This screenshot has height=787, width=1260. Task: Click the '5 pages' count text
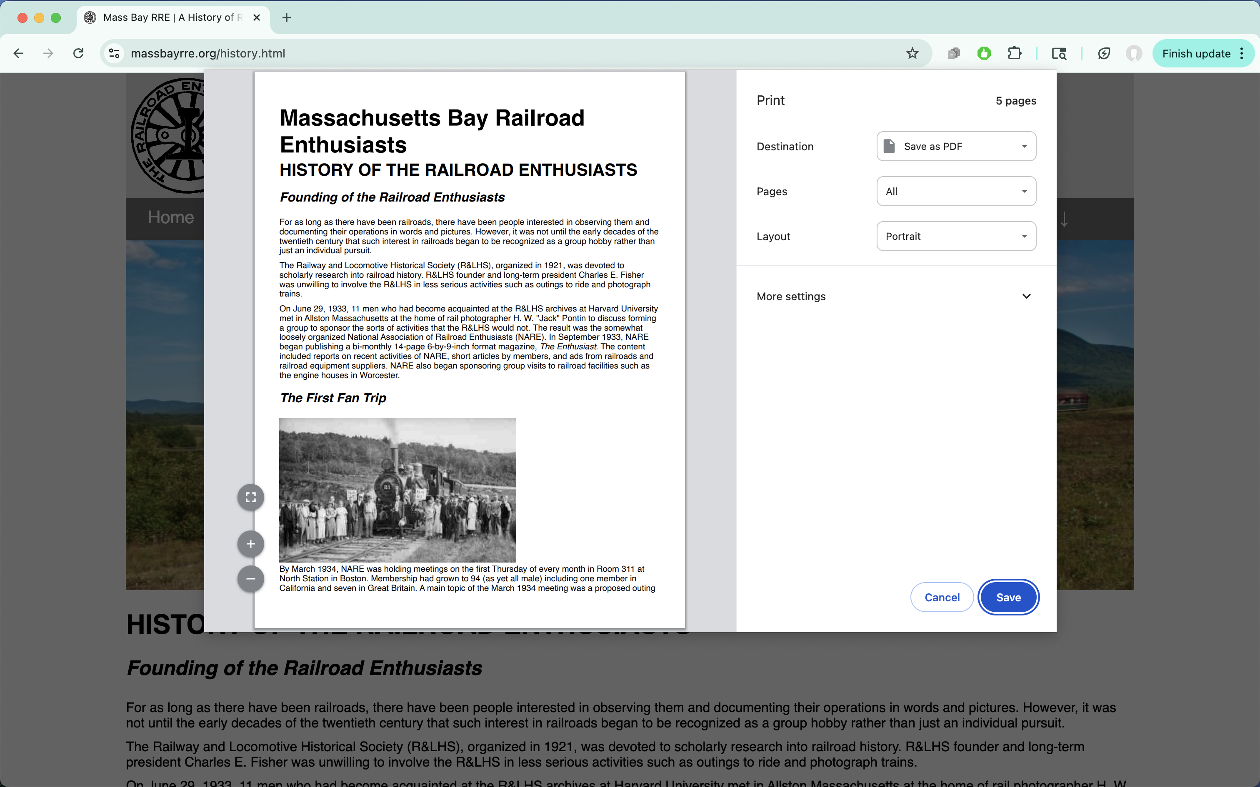point(1016,100)
